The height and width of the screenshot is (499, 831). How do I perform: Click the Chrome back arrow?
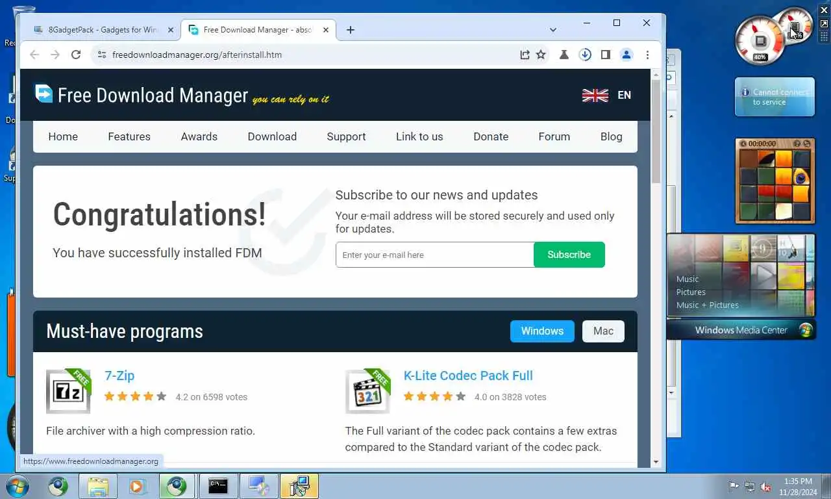(34, 55)
